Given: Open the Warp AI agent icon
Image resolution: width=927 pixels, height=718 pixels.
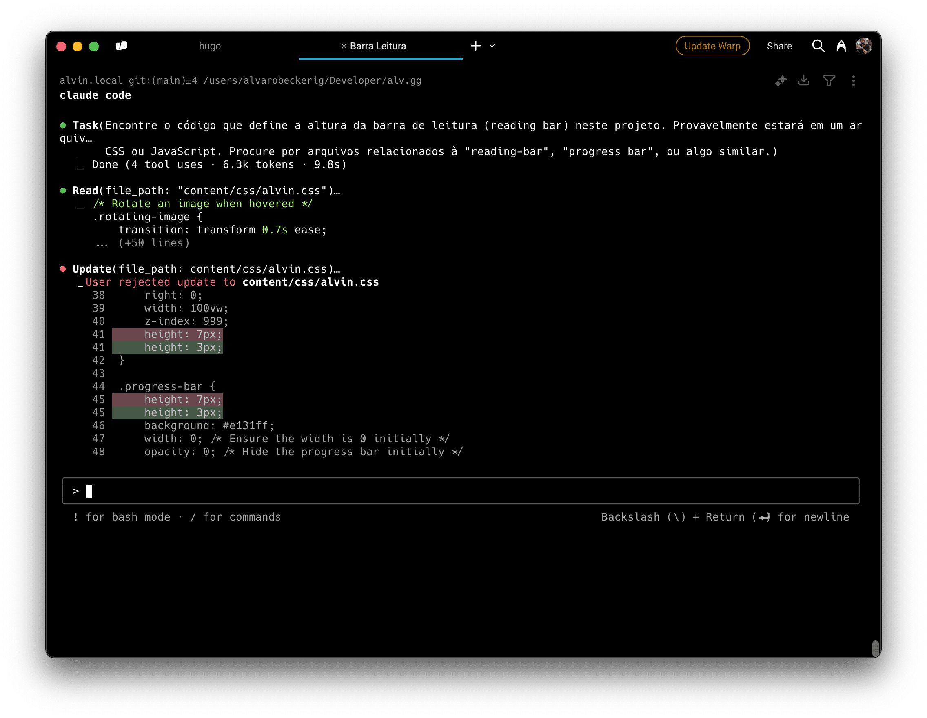Looking at the screenshot, I should tap(841, 46).
